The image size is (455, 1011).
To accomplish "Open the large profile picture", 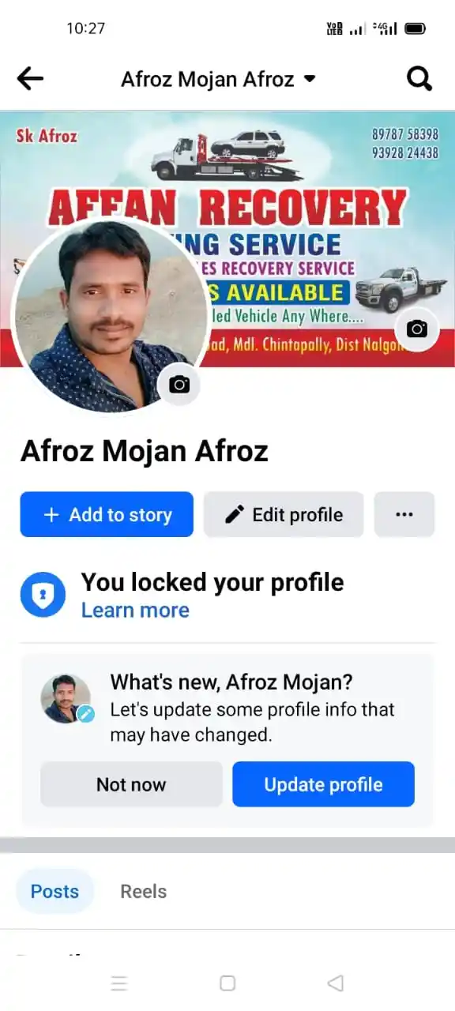I will pos(110,314).
